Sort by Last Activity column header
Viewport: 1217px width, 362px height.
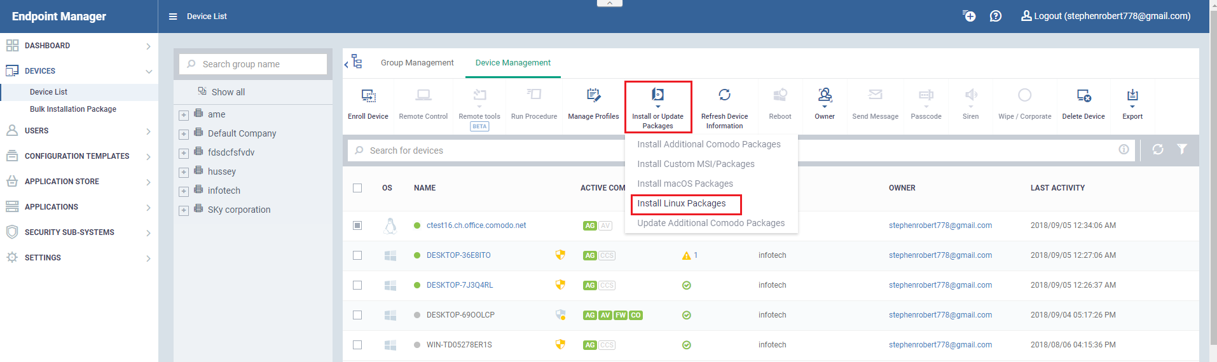coord(1057,188)
